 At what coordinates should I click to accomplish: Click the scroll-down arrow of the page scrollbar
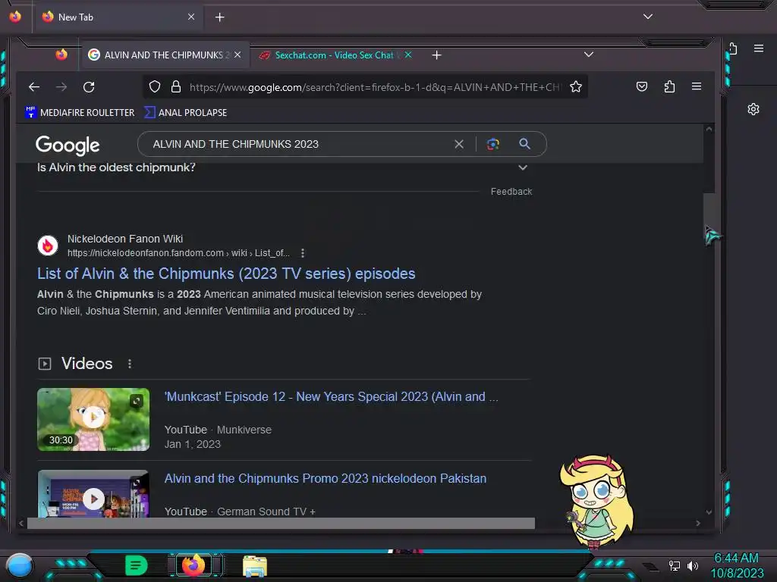point(709,512)
